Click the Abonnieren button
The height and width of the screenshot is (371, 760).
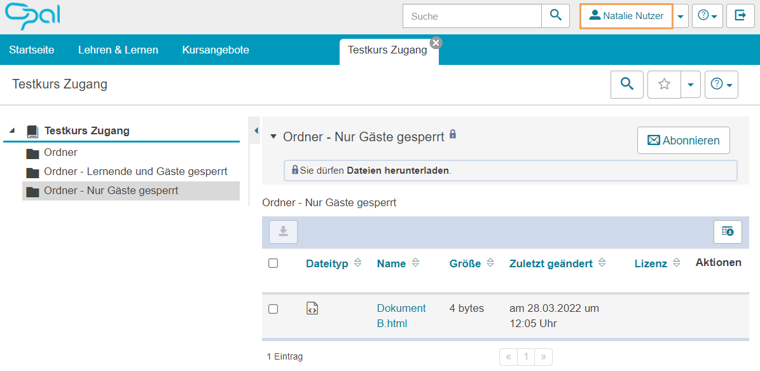[x=683, y=140]
